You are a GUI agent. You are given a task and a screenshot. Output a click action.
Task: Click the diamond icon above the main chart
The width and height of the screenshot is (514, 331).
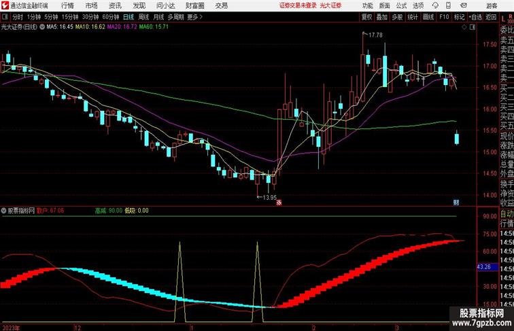[464, 27]
